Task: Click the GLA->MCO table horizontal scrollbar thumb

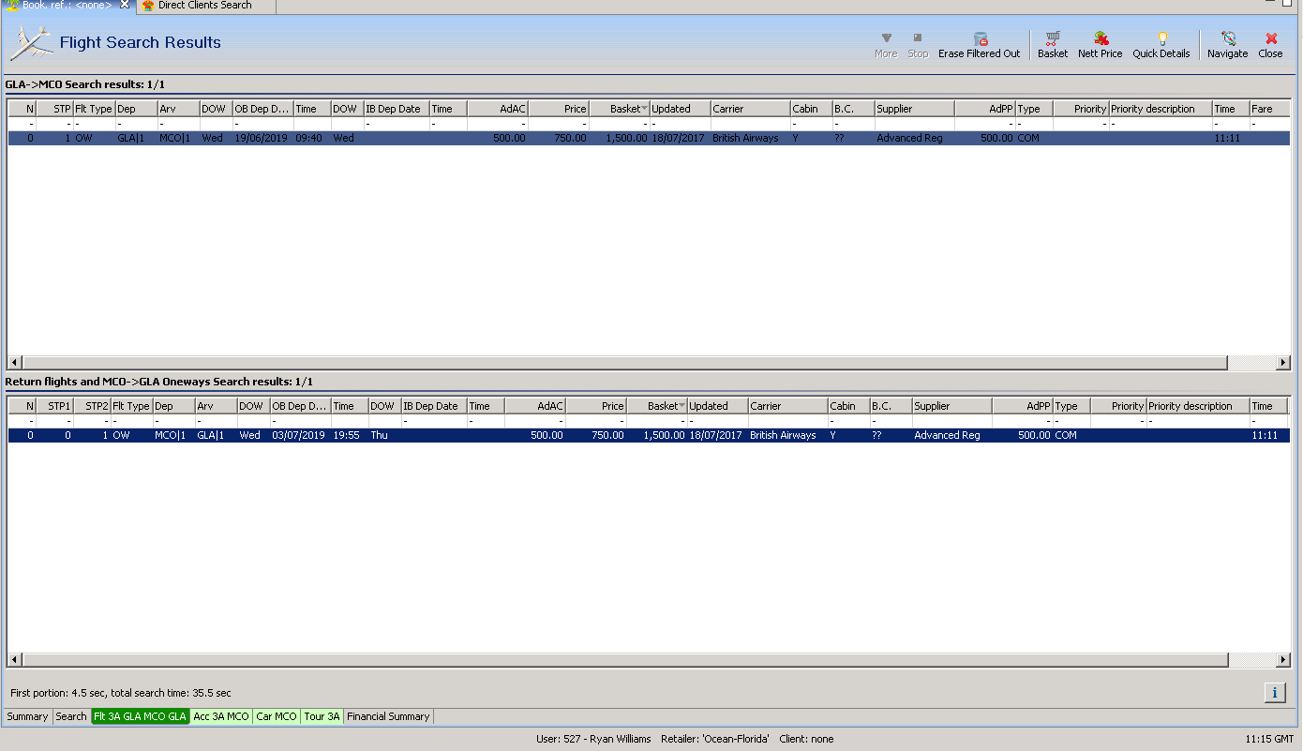Action: click(624, 363)
